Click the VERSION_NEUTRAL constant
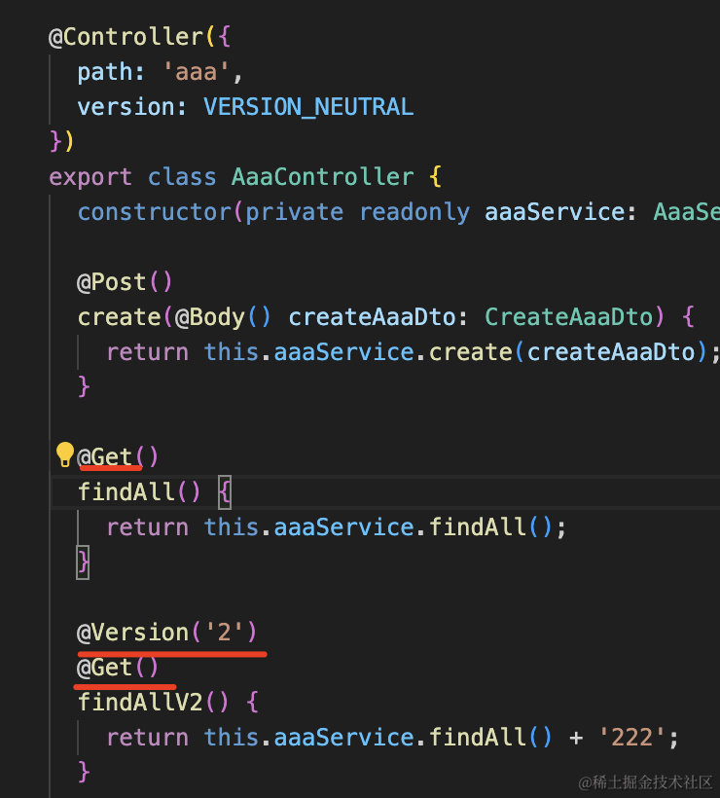 pos(308,107)
